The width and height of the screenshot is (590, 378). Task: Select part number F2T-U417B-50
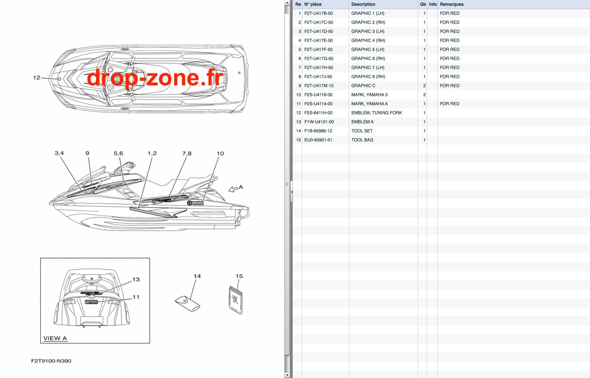(x=318, y=13)
